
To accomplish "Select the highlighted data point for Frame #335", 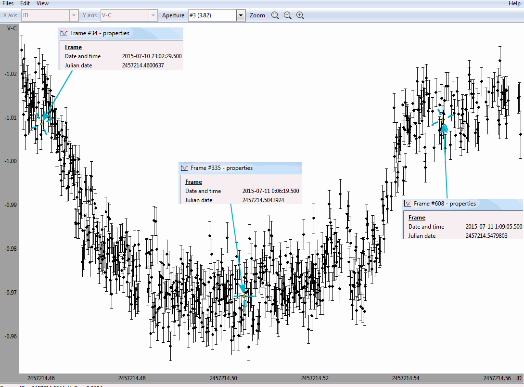I will (x=244, y=296).
